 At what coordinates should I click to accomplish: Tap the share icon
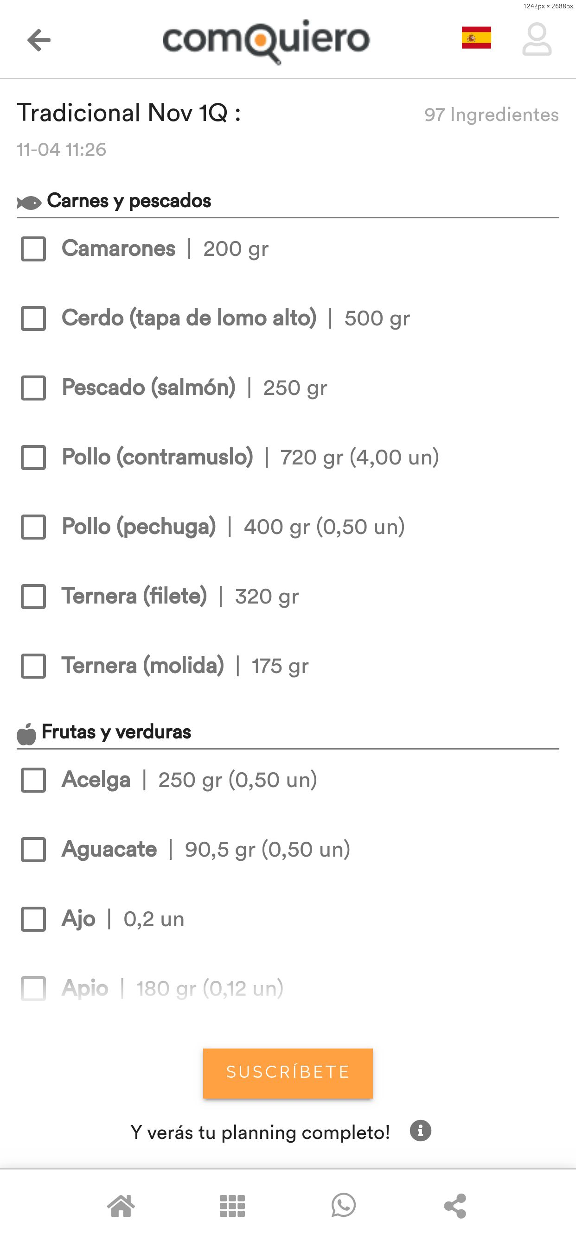pyautogui.click(x=455, y=1205)
